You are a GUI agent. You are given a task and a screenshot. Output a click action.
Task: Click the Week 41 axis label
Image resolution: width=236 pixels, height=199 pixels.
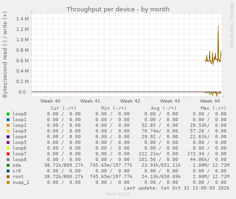[90, 101]
